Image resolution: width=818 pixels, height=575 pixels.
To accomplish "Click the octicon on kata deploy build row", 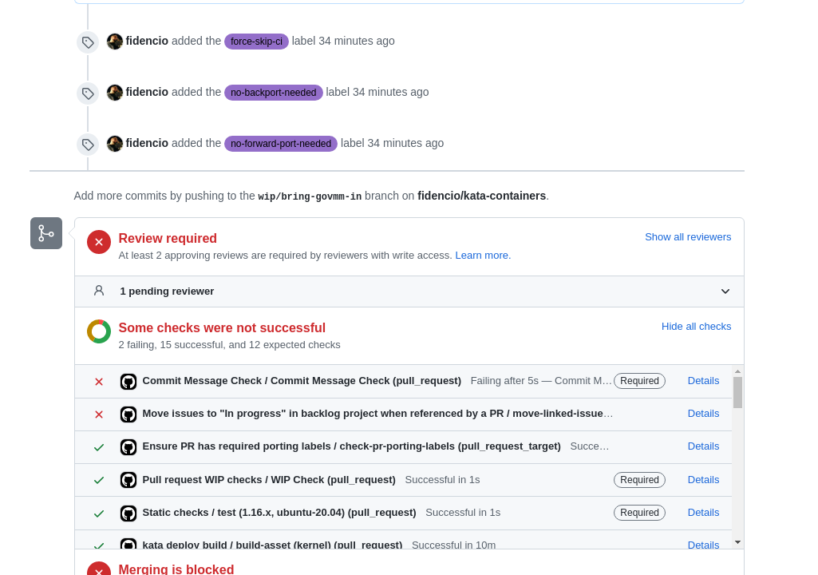I will pyautogui.click(x=128, y=544).
